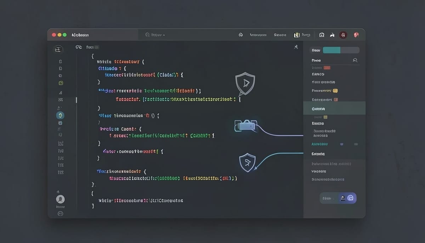Click the shield with play symbol in the editor
This screenshot has height=243, width=425.
click(245, 84)
